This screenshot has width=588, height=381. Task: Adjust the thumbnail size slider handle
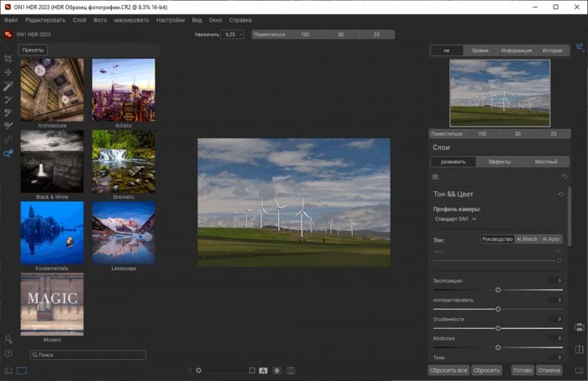199,371
